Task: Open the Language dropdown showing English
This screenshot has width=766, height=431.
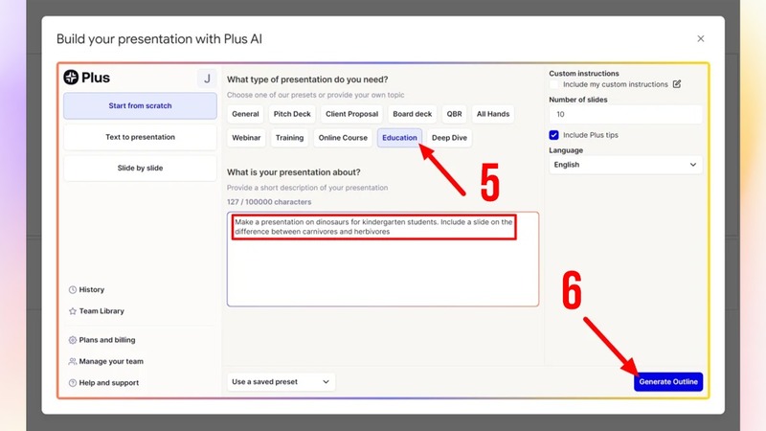Action: 625,165
